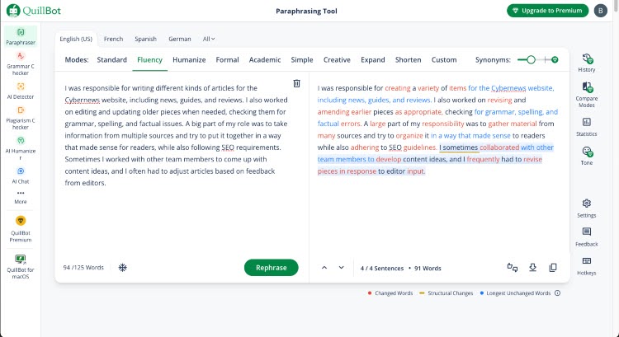Viewport: 619px width, 337px height.
Task: Click the legend info icon
Action: point(557,293)
